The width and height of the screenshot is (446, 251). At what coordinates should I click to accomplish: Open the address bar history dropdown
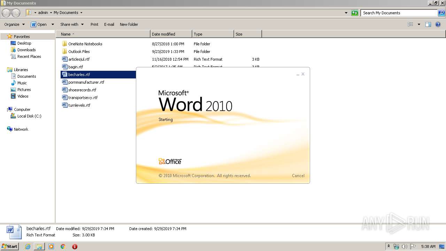(x=346, y=13)
